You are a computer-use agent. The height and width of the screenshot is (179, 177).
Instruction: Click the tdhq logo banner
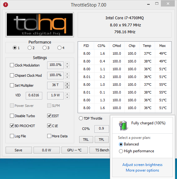(x=40, y=25)
